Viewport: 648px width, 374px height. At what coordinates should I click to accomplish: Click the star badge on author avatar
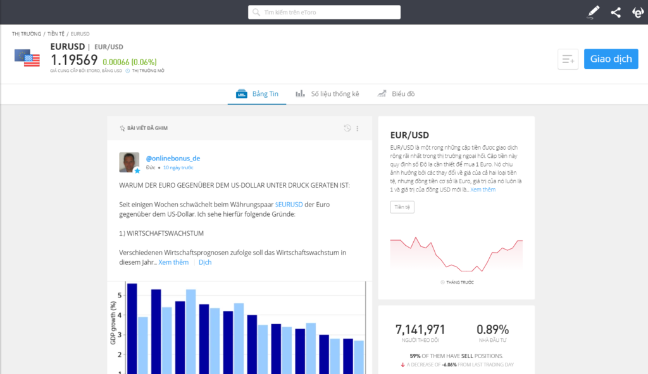137,171
